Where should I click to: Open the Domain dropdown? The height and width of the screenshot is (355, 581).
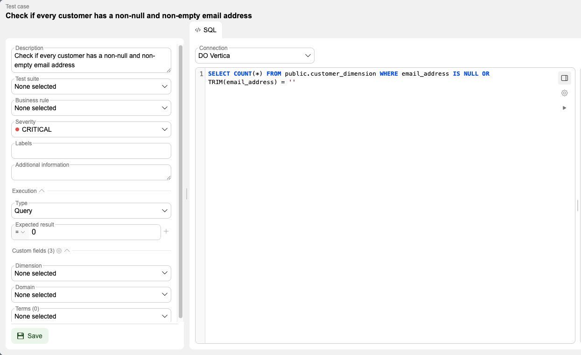click(x=91, y=295)
